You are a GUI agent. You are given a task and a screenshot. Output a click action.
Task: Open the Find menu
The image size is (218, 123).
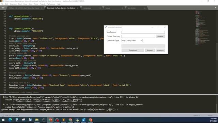20,4
